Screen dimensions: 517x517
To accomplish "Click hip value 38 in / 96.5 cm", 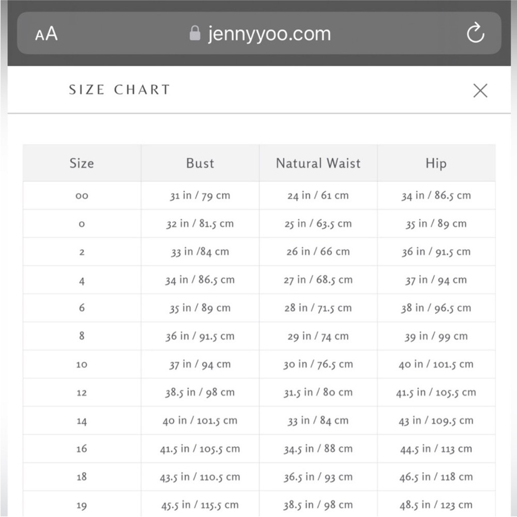I will point(436,308).
